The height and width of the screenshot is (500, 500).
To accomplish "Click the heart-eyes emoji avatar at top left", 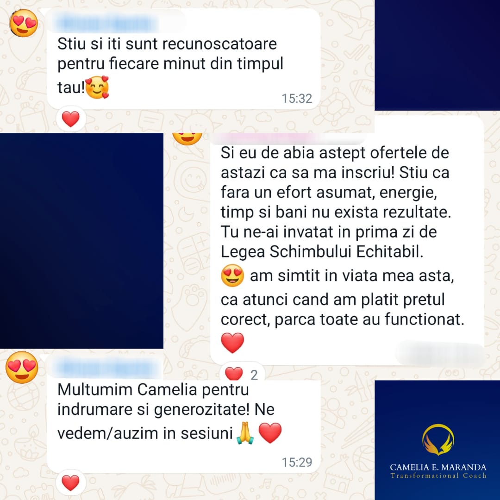I will pos(24,23).
